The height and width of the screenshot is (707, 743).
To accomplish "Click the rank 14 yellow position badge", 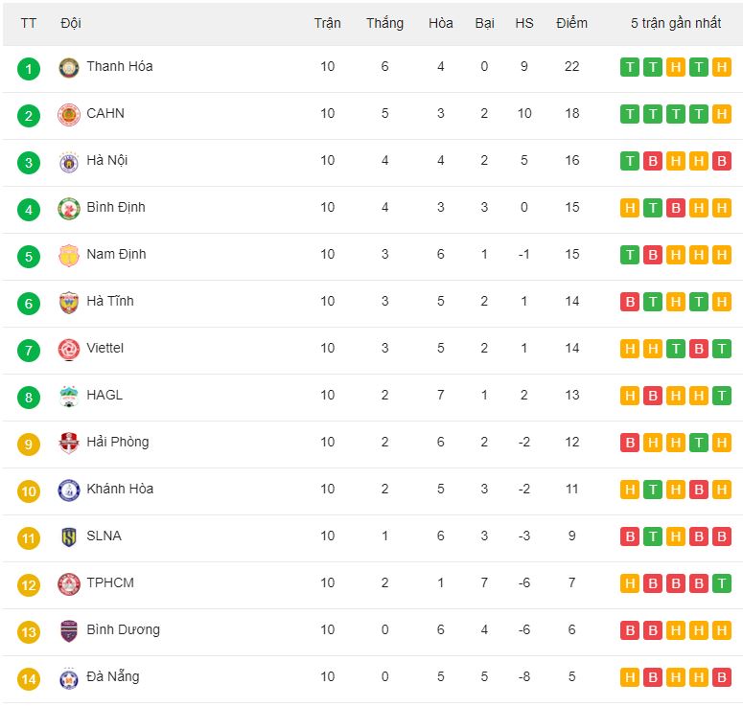I will coord(29,679).
